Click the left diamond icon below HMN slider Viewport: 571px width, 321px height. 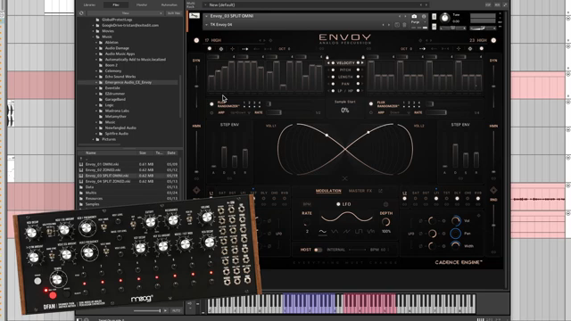coord(196,190)
